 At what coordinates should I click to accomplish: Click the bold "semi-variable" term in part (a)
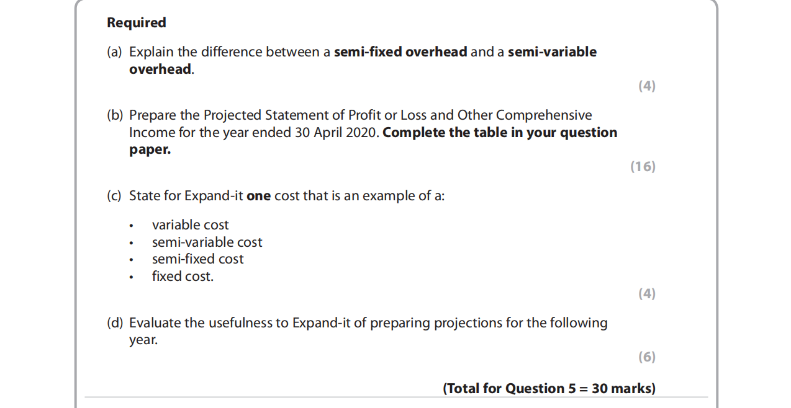[x=552, y=52]
